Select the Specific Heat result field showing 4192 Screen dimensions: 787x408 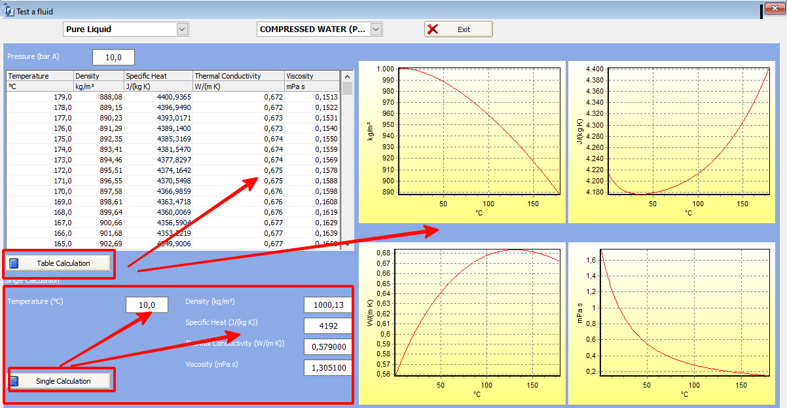tap(328, 325)
